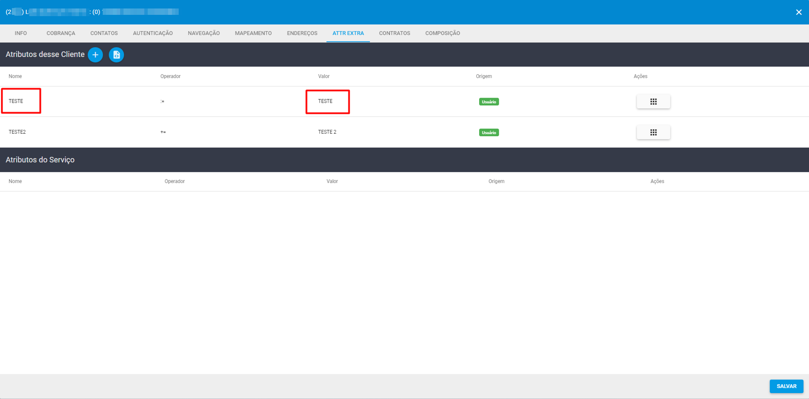
Task: Click Valor header in client attributes table
Action: pos(324,76)
